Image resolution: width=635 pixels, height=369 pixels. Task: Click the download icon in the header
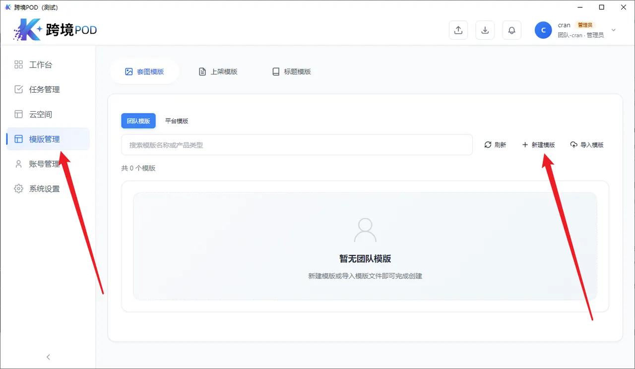[x=485, y=30]
